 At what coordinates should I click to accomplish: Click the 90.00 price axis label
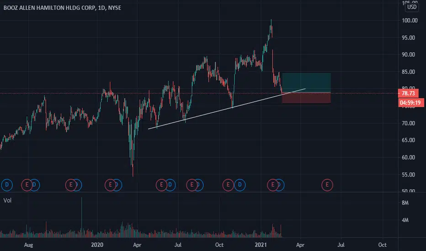point(408,55)
